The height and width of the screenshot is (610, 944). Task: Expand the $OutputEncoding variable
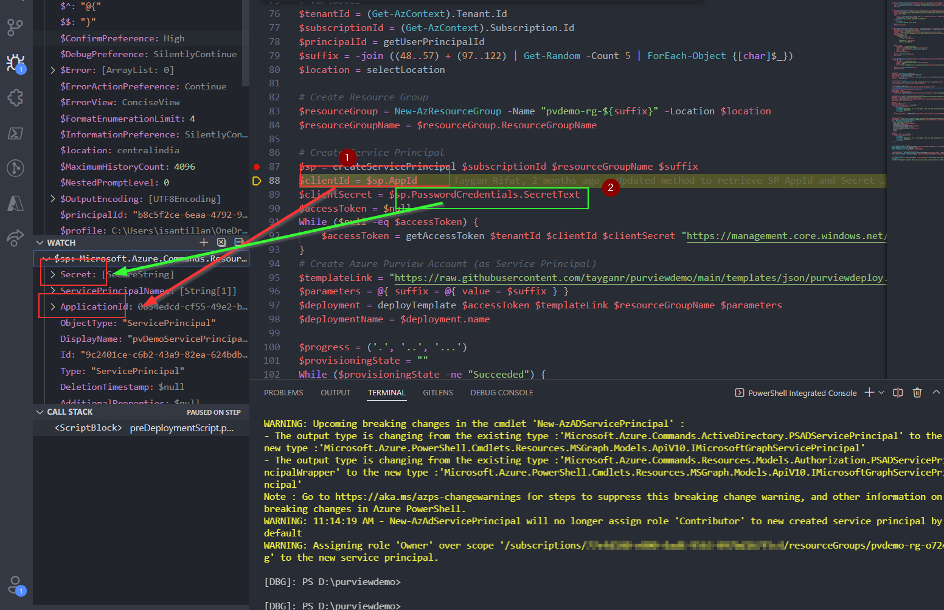click(x=53, y=199)
